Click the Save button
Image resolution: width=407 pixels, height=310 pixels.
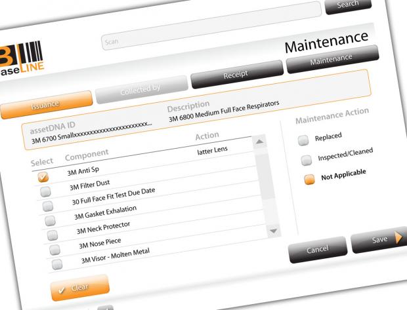point(379,240)
